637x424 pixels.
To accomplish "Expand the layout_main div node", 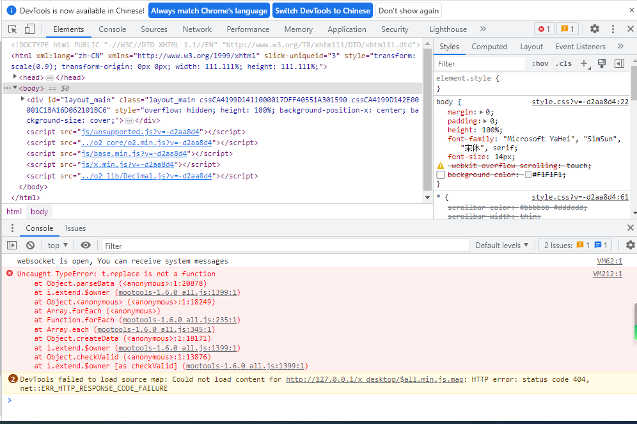I will [x=23, y=99].
